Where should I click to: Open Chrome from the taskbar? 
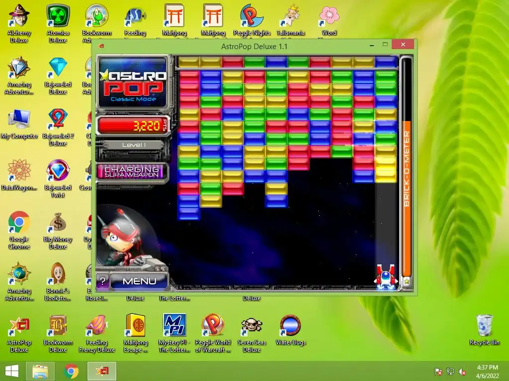(x=71, y=371)
